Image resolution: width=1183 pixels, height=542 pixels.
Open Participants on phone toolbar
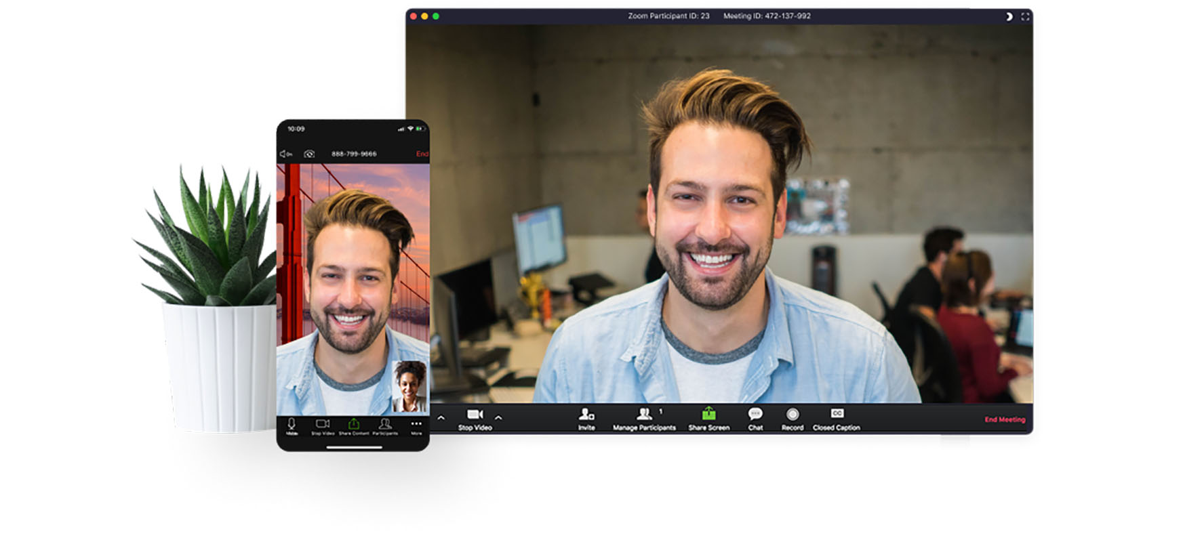tap(385, 427)
